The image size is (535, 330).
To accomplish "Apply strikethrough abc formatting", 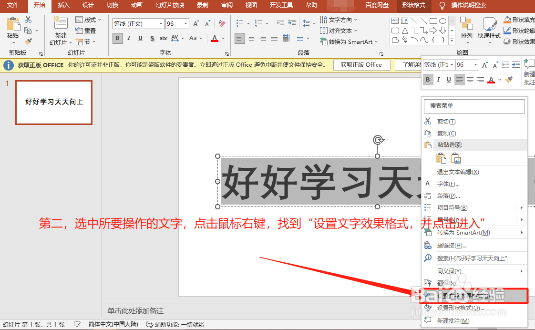I will click(x=164, y=38).
